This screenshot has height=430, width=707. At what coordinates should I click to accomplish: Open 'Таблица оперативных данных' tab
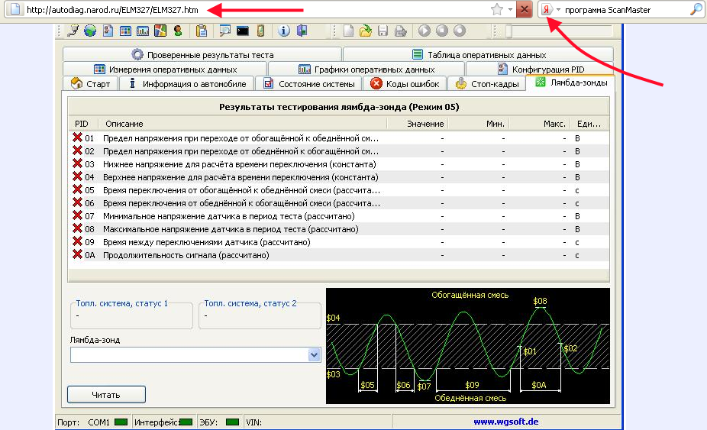tap(478, 54)
